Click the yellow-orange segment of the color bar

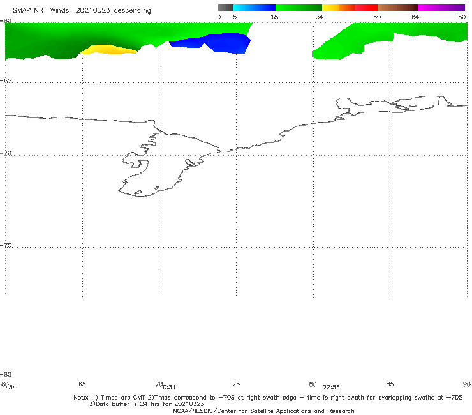(x=339, y=8)
